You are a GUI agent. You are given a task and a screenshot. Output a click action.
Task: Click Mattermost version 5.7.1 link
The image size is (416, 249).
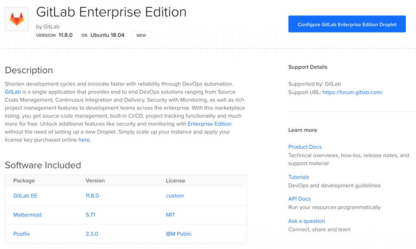point(90,215)
